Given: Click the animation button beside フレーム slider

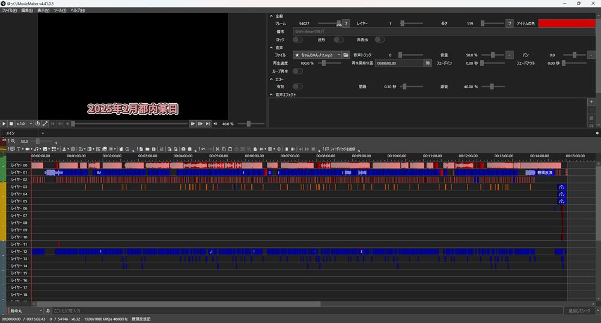Looking at the screenshot, I should coord(346,23).
